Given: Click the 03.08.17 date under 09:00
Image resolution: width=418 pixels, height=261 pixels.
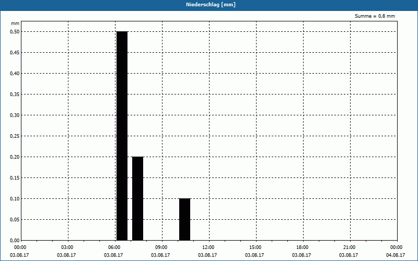Looking at the screenshot, I should (160, 255).
